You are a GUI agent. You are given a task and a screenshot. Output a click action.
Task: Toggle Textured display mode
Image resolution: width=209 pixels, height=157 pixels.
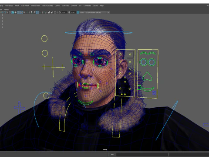21,12
